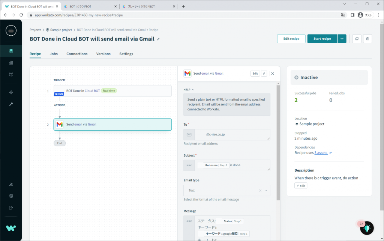Open Community library book icon in sidebar
Screen dimensions: 384x241
point(11,75)
